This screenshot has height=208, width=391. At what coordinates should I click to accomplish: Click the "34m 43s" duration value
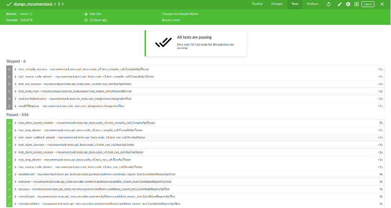(95, 14)
